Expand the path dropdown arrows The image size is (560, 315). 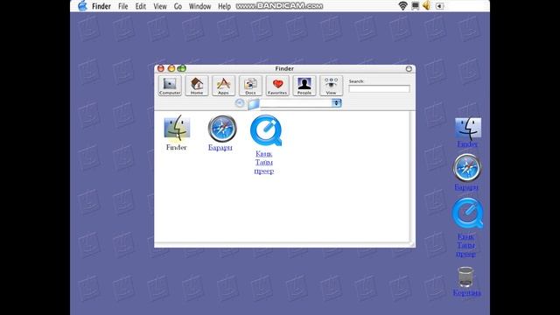336,103
